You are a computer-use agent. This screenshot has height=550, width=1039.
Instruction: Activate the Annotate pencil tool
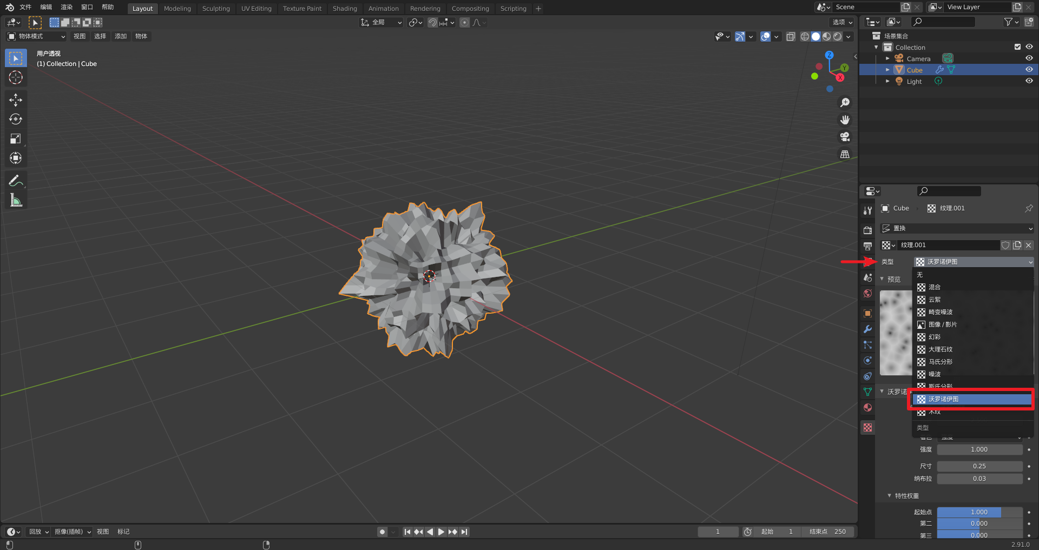16,181
